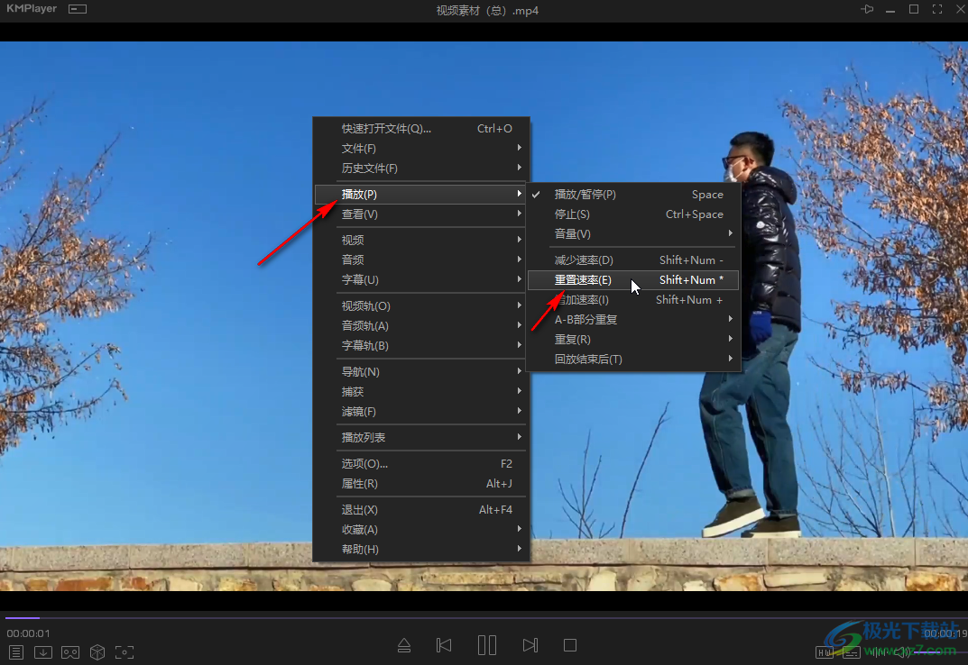968x665 pixels.
Task: Expand the A-B部分重复 submenu
Action: (x=633, y=320)
